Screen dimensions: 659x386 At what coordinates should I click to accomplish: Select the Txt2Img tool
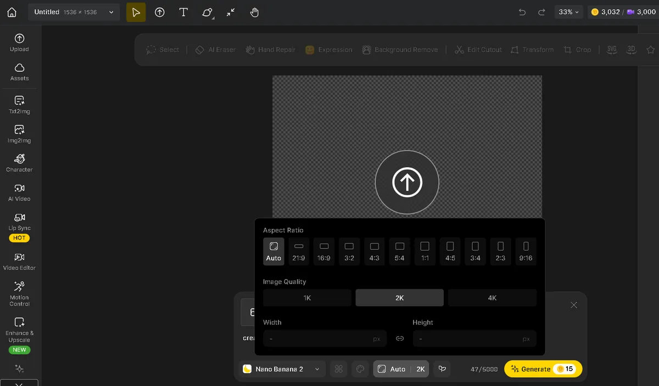[19, 104]
